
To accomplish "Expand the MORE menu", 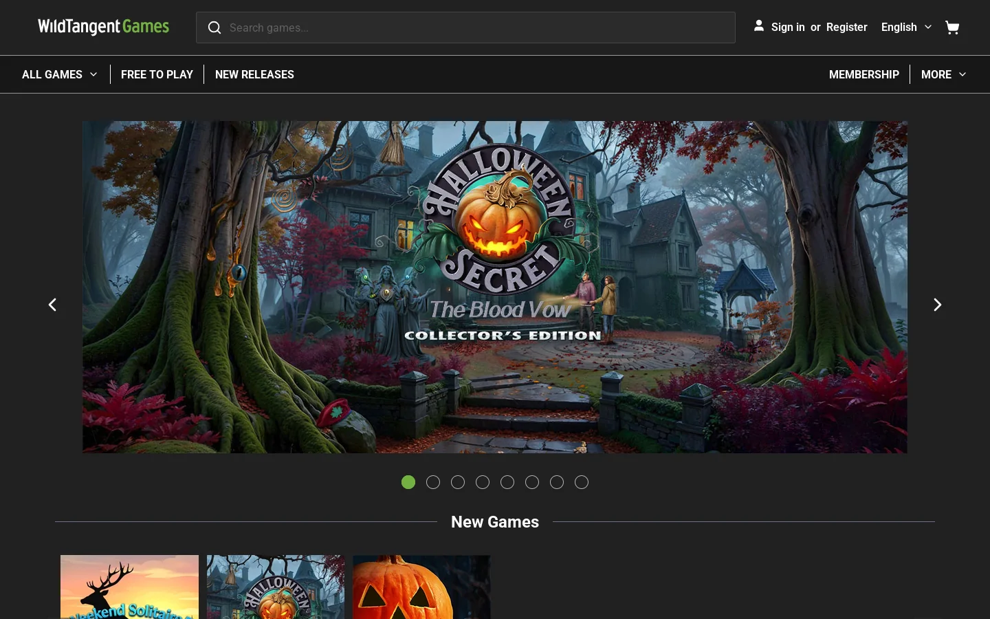I will 943,74.
